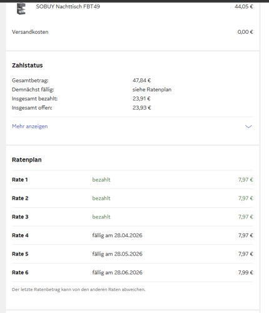269x313 pixels.
Task: Click the Insgesamt offen amount 23,93 €
Action: [x=141, y=108]
